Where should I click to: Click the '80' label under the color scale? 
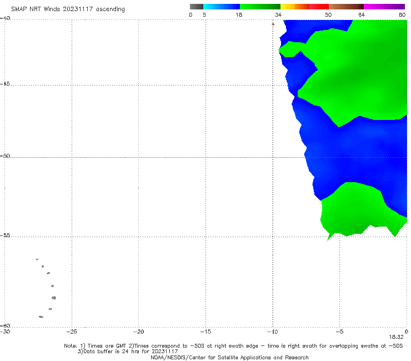402,14
